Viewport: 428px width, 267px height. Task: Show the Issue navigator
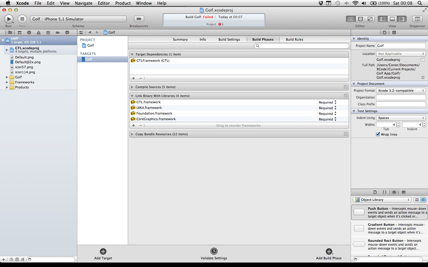pyautogui.click(x=39, y=33)
